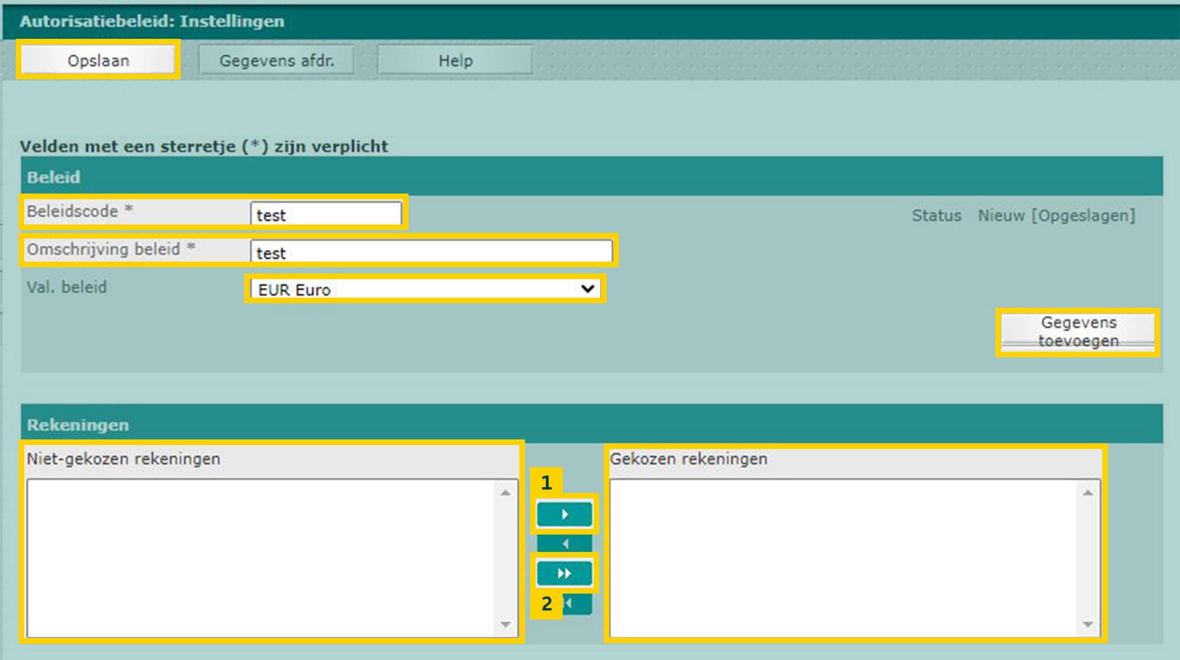The width and height of the screenshot is (1180, 660).
Task: Move all accounts right with double arrow
Action: pyautogui.click(x=564, y=573)
